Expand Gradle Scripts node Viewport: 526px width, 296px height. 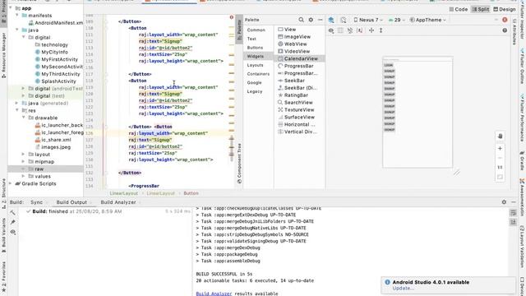[x=11, y=183]
